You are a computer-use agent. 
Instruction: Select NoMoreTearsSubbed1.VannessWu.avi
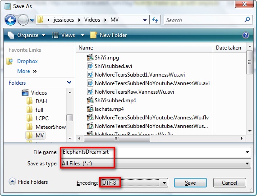pos(140,75)
